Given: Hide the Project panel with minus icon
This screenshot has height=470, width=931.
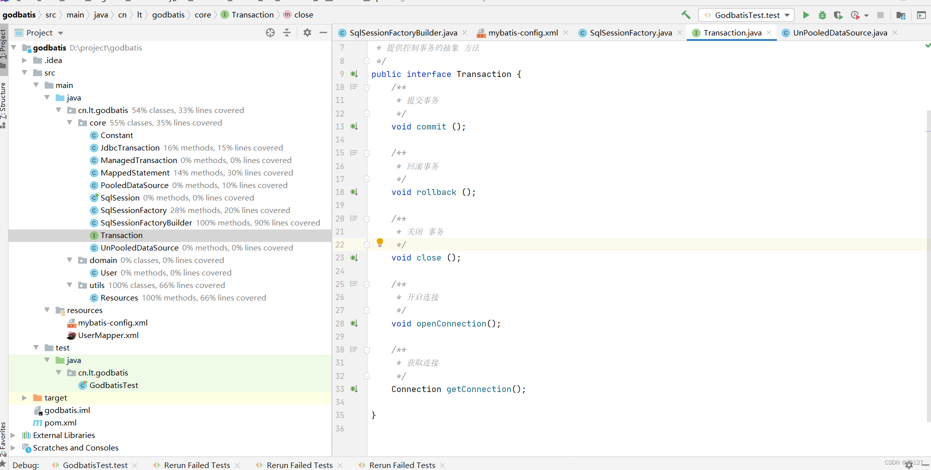Looking at the screenshot, I should (323, 32).
